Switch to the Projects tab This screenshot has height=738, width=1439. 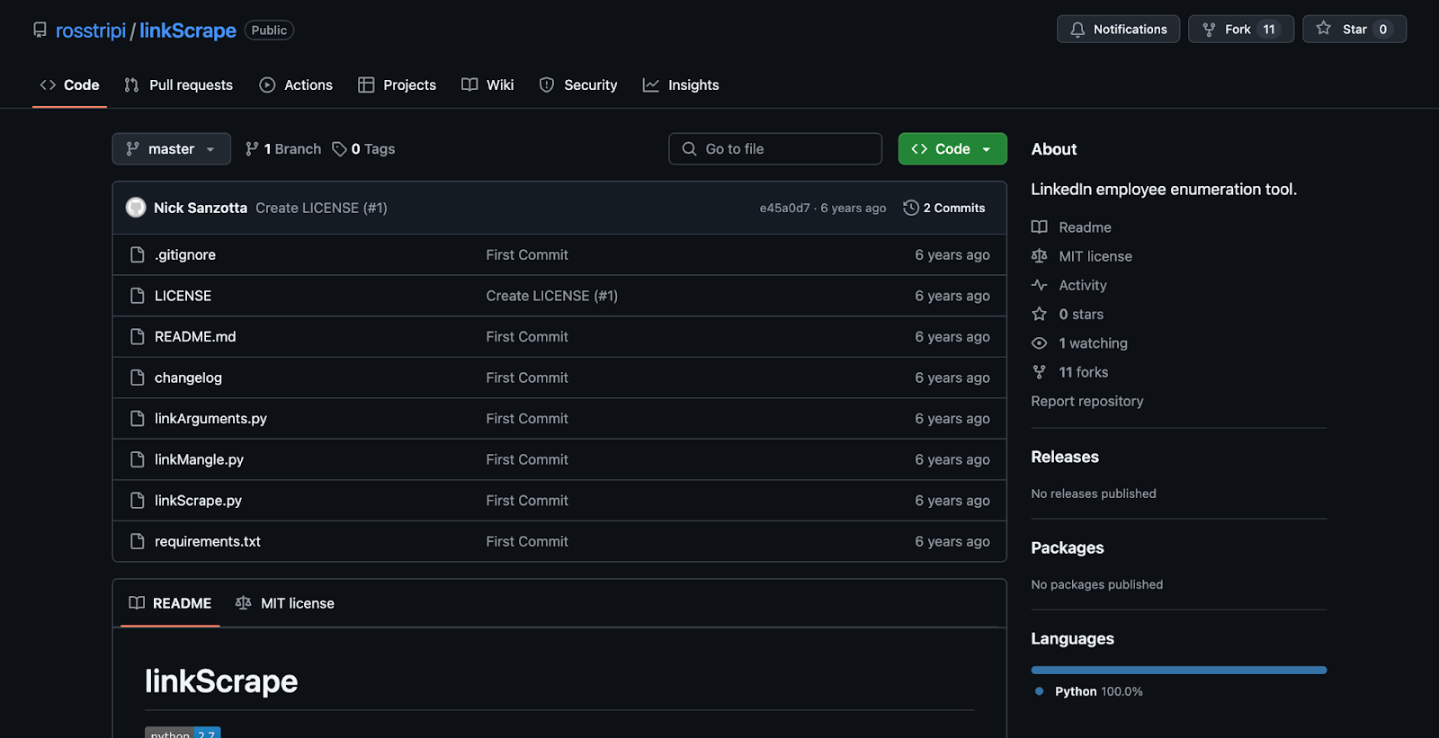[397, 84]
